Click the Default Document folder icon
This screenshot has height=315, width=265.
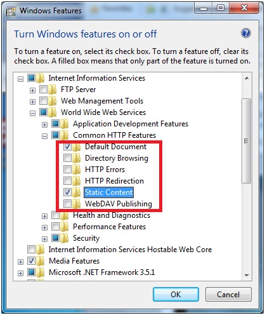point(77,147)
